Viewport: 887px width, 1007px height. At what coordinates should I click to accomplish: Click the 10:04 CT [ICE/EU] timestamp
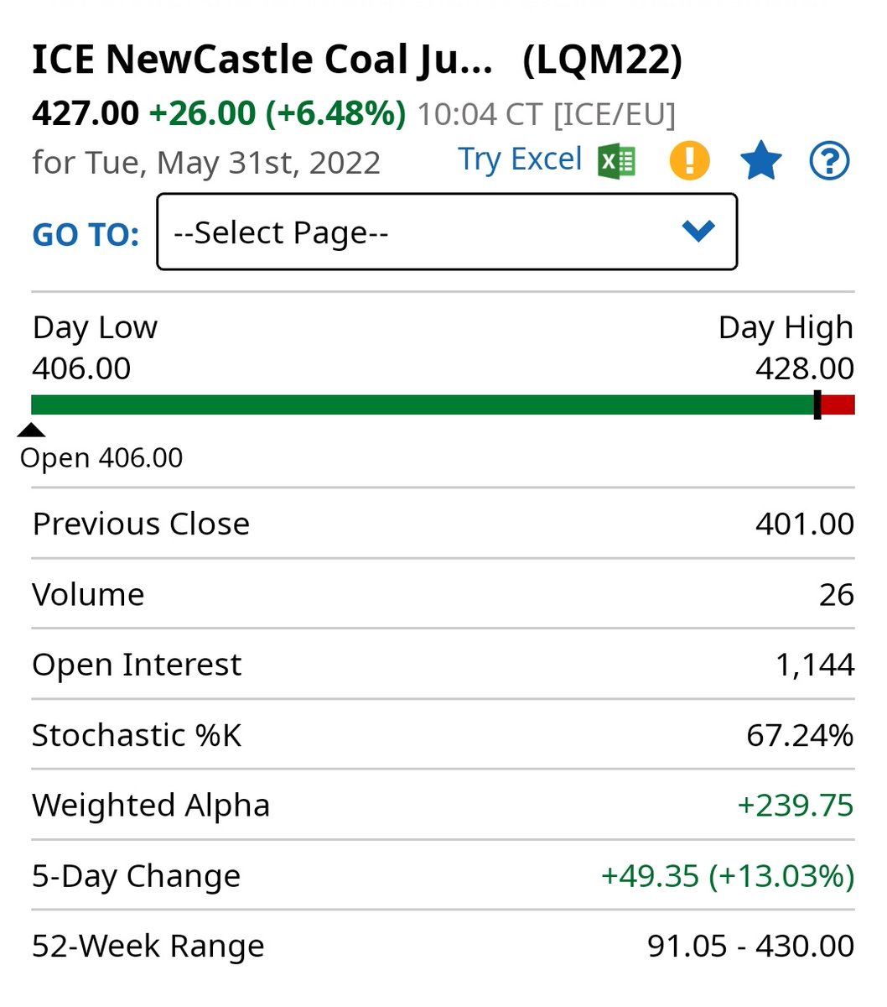(546, 114)
